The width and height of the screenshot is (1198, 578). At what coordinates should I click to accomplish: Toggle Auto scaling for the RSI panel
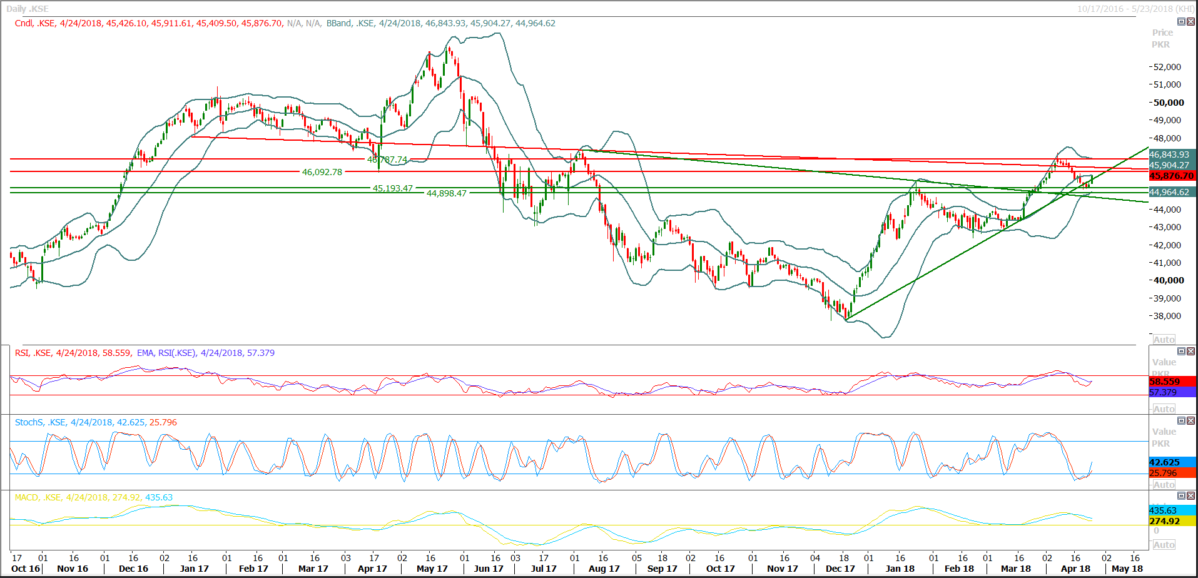pyautogui.click(x=1164, y=409)
